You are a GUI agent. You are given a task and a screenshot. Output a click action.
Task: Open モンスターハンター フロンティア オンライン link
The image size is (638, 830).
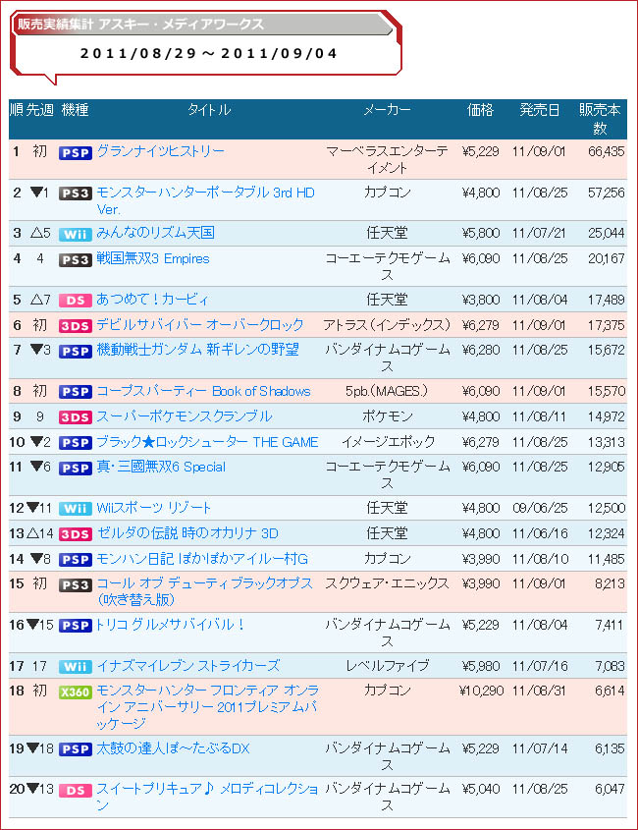pos(207,706)
